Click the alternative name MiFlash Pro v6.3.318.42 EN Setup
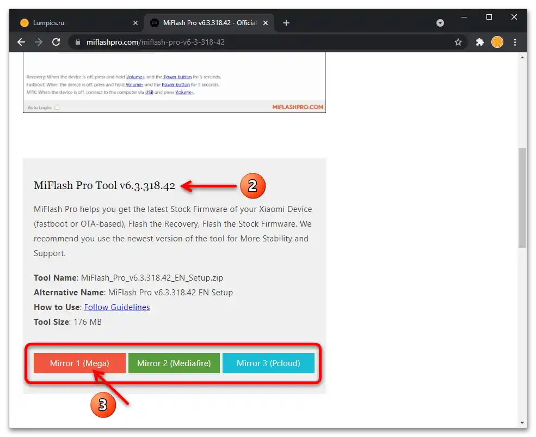This screenshot has width=536, height=437. [x=170, y=293]
